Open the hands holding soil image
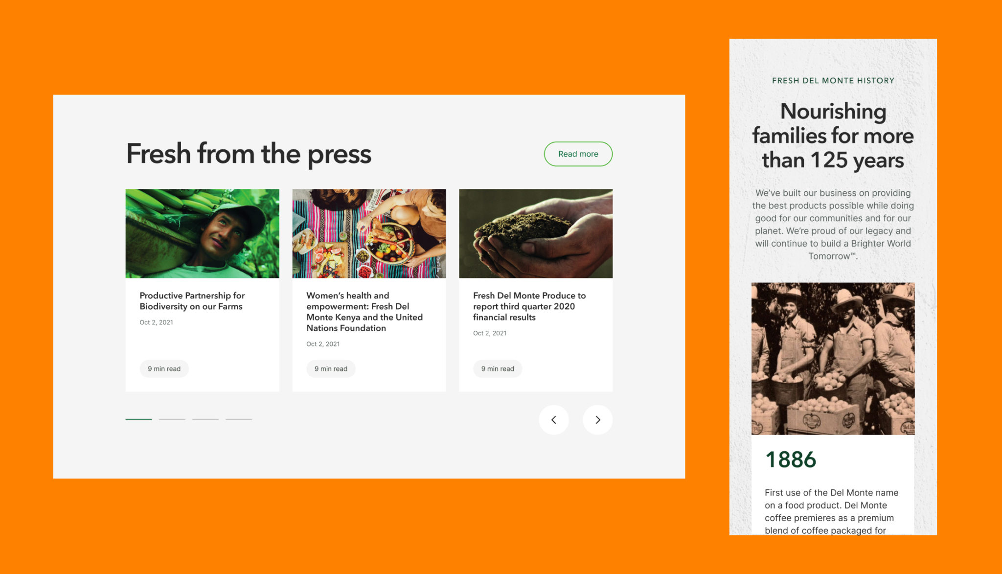Screen dimensions: 1002x574 (x=536, y=233)
